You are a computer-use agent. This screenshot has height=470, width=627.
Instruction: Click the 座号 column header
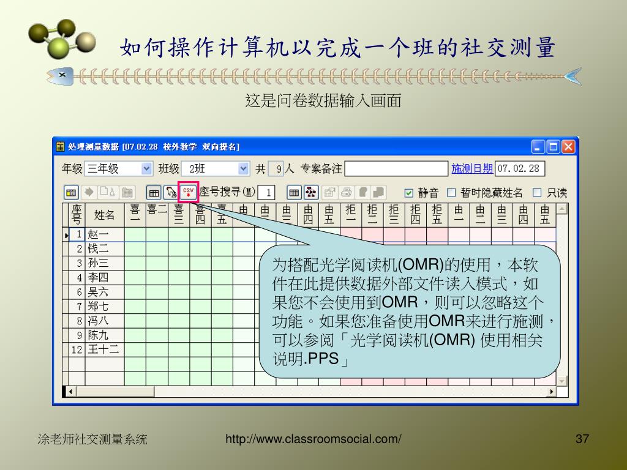pyautogui.click(x=77, y=215)
